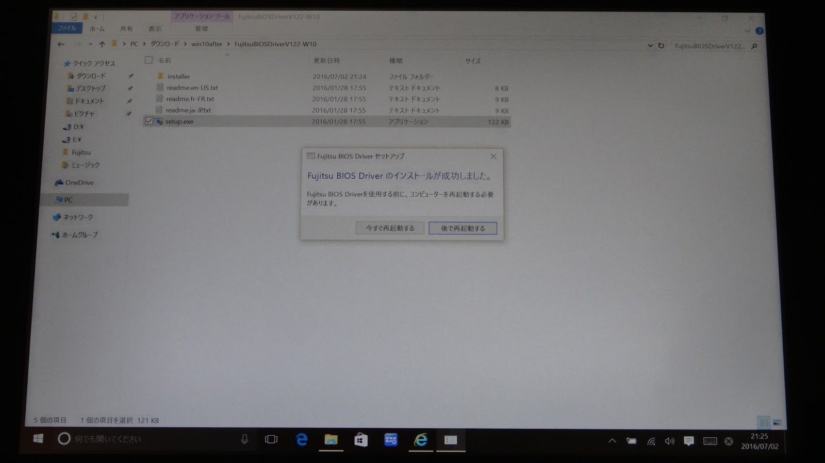Click the Cortana microphone icon

click(x=244, y=439)
